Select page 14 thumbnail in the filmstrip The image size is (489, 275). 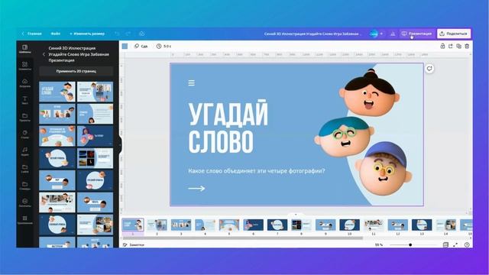pyautogui.click(x=446, y=225)
